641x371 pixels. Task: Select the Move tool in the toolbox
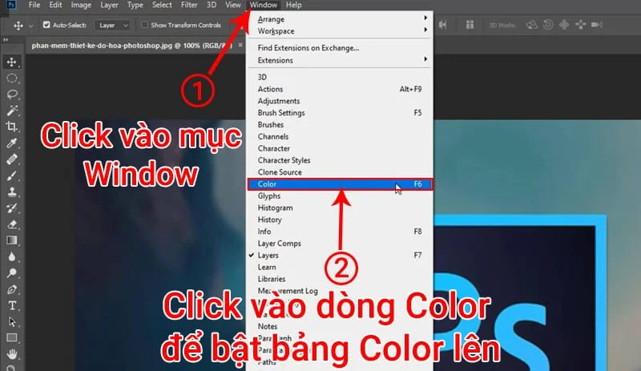tap(12, 63)
